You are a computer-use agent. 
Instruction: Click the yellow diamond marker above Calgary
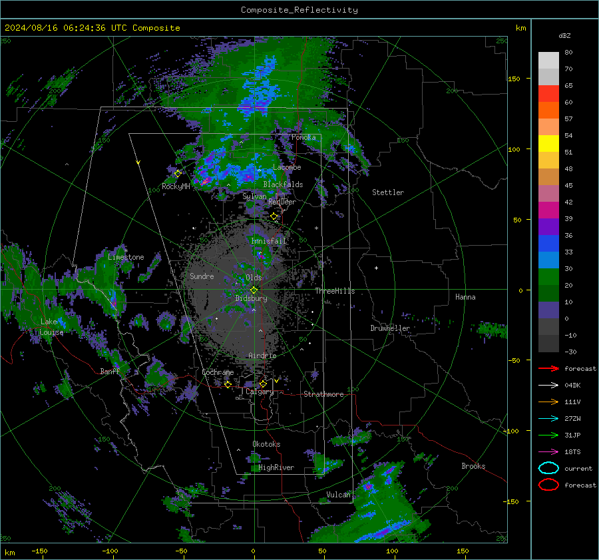click(263, 384)
